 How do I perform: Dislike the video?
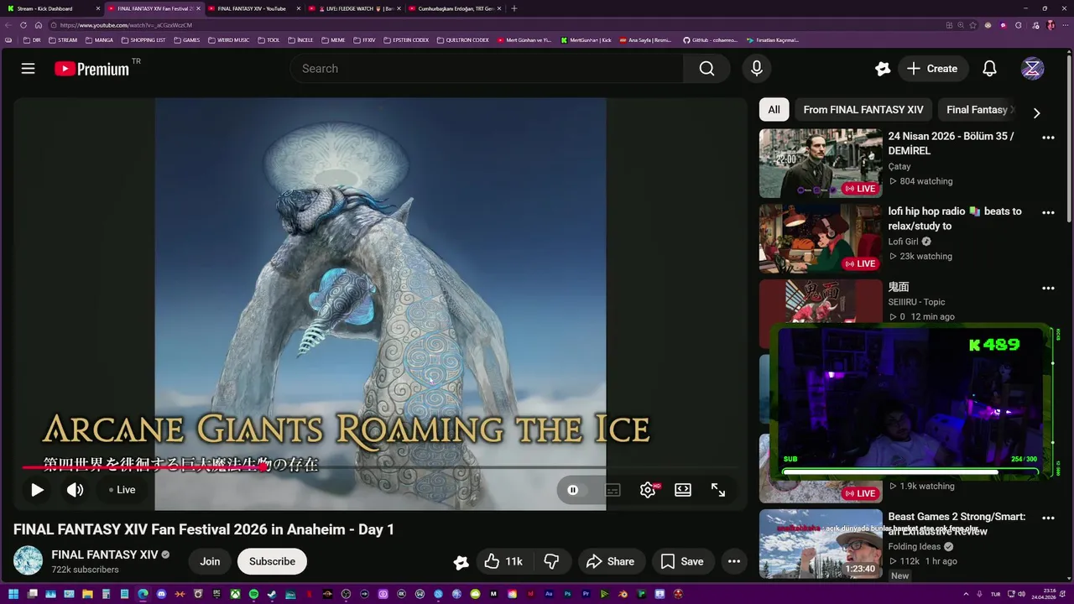tap(552, 561)
